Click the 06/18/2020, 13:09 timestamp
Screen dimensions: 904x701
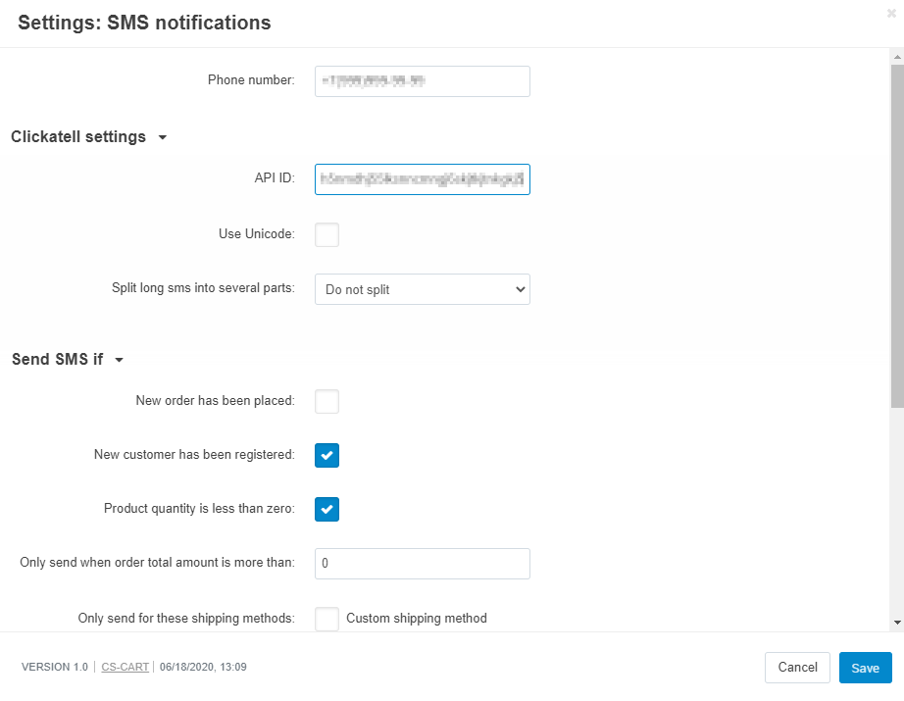[203, 667]
